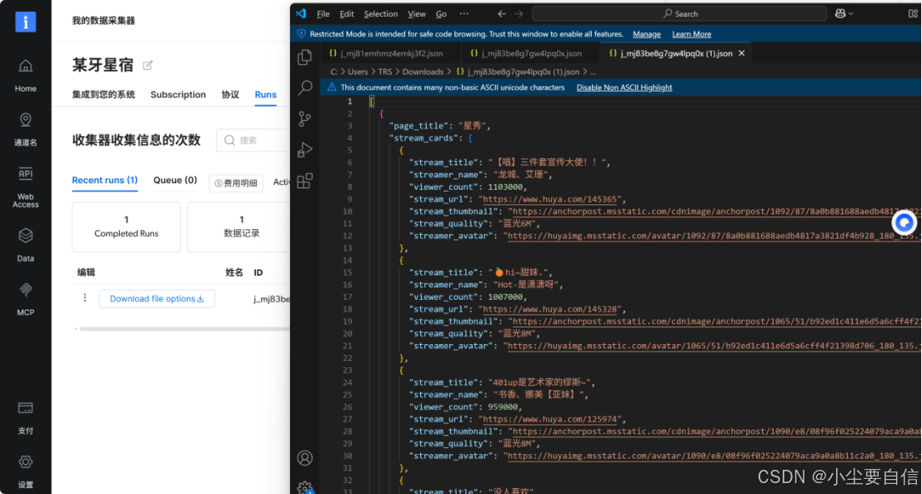
Task: Click Disable Non ASCII Highlight link
Action: tap(624, 87)
